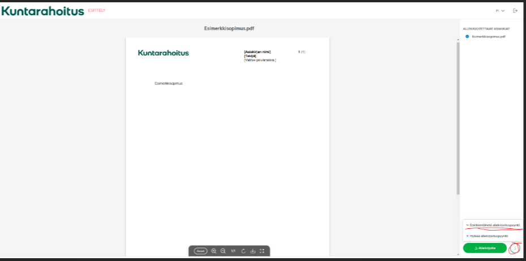The image size is (526, 261).
Task: Click the Kuntarahoitus logo in header
Action: coord(43,11)
